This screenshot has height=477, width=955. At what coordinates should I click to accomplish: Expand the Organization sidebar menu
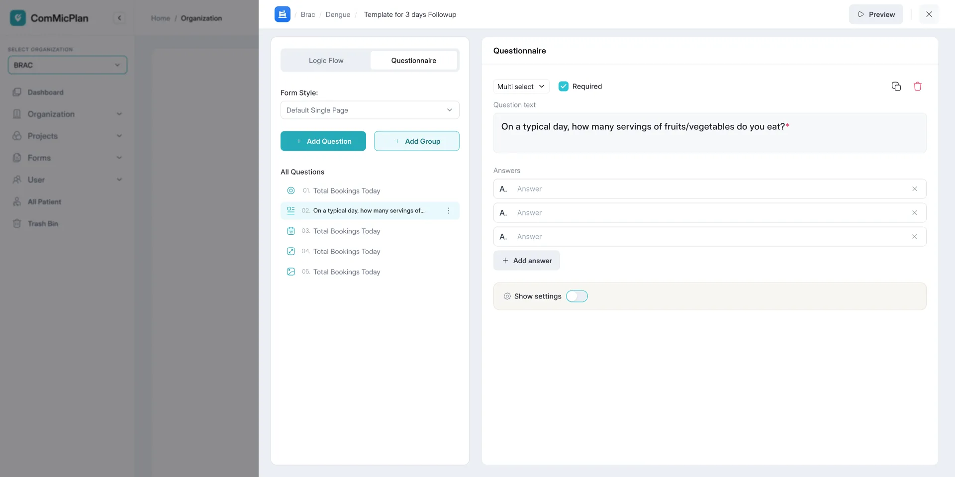click(x=67, y=114)
